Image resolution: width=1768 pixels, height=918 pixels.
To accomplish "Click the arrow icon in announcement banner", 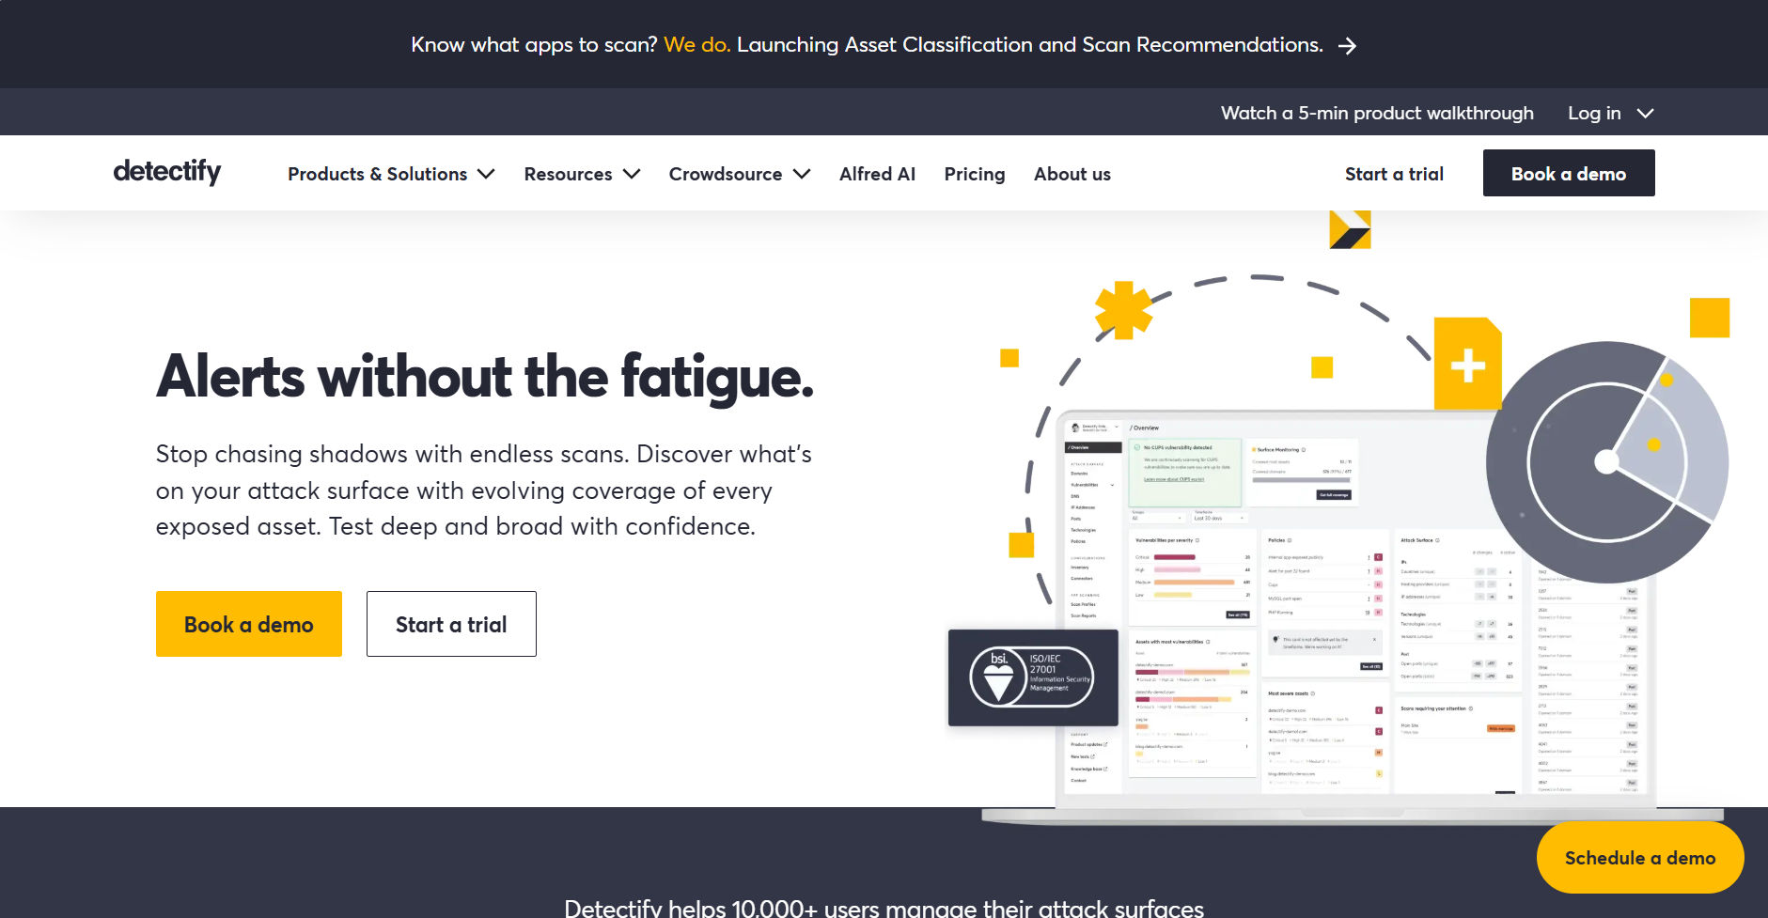I will [x=1347, y=46].
